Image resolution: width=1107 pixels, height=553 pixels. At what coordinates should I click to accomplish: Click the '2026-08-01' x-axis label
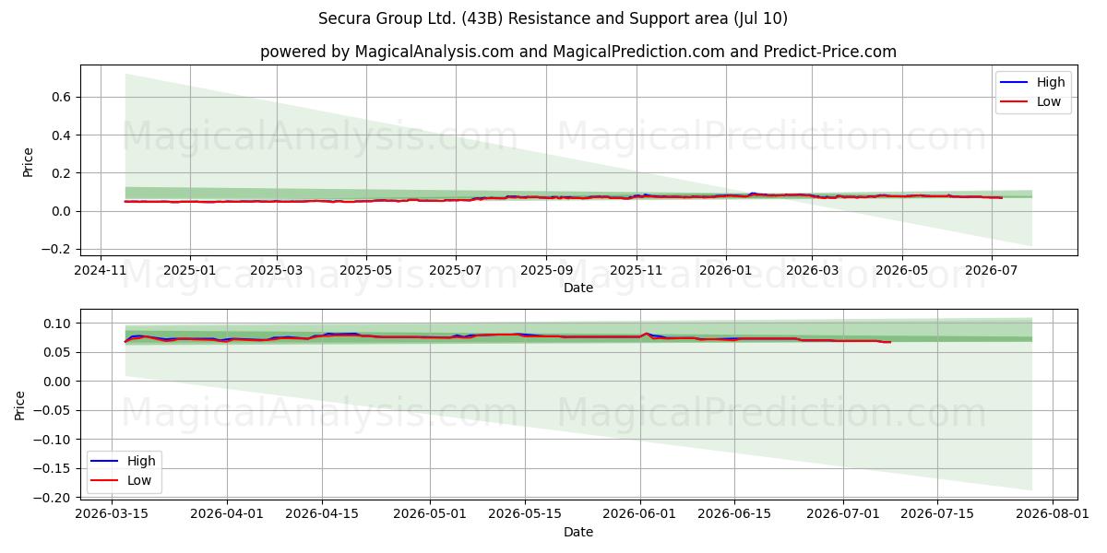click(x=1052, y=514)
